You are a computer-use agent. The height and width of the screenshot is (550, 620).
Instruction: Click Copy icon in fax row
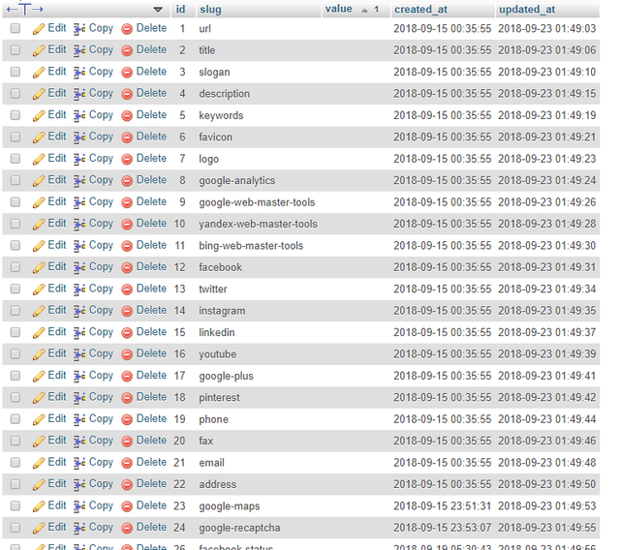(x=79, y=442)
